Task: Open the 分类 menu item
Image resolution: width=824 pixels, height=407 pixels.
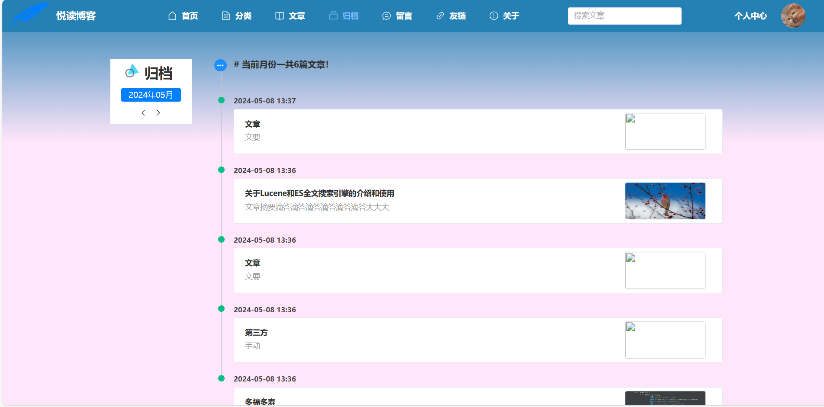Action: [x=243, y=16]
